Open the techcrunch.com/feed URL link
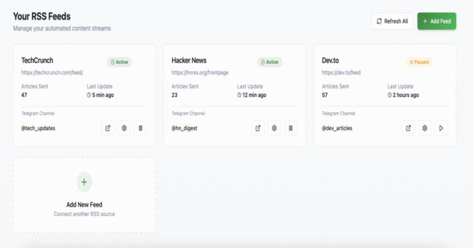This screenshot has height=248, width=473. pos(52,72)
